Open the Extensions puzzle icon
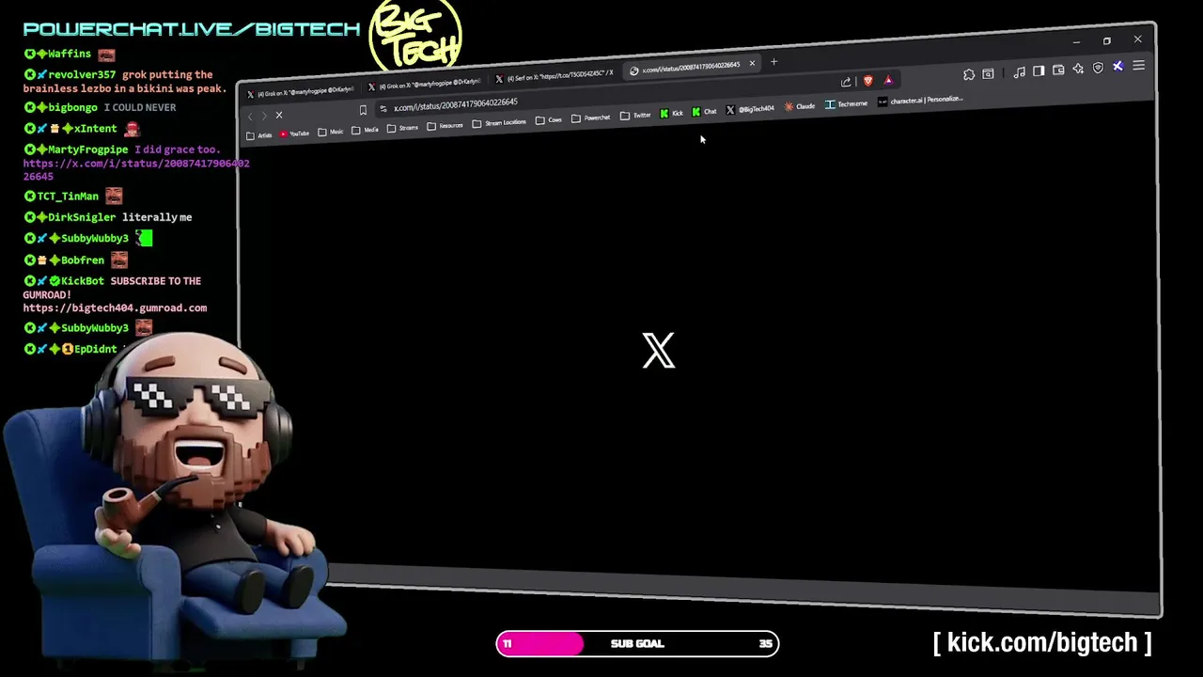This screenshot has height=677, width=1203. 969,74
